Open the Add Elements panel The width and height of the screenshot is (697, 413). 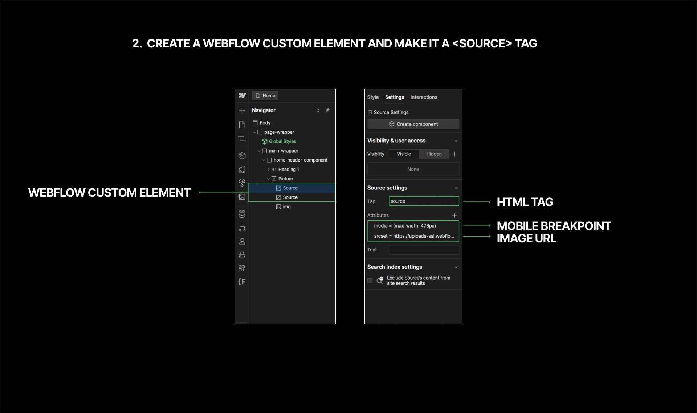pos(242,111)
